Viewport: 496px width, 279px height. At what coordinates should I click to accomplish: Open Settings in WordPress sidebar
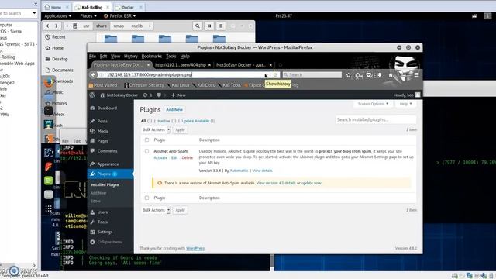point(105,232)
